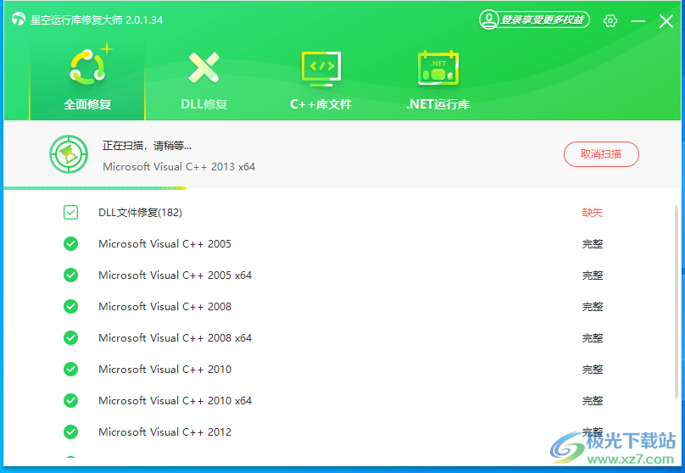This screenshot has width=685, height=473.
Task: Click the user avatar login icon
Action: [490, 19]
